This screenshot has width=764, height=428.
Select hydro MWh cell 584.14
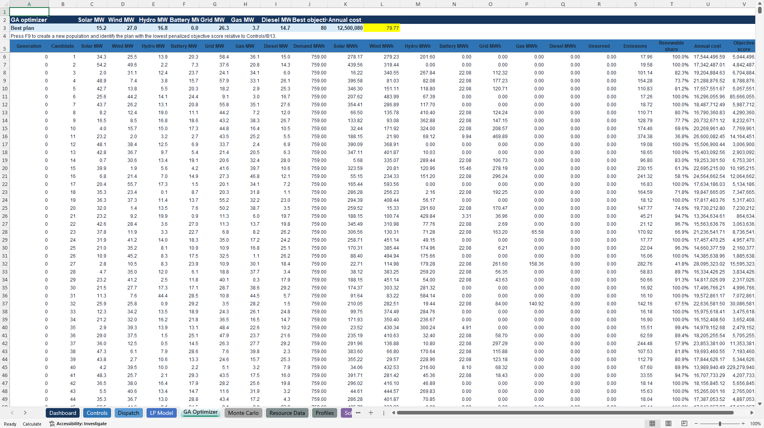pos(418,296)
